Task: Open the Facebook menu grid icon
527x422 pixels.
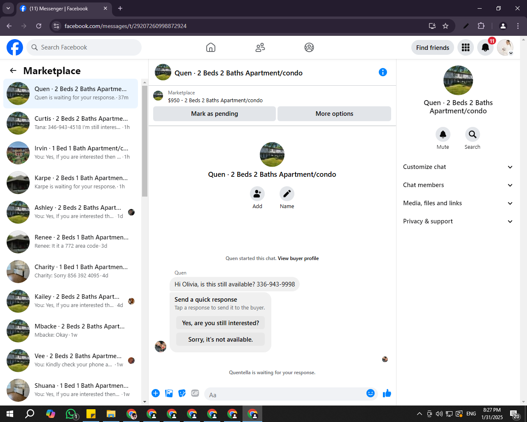Action: [x=466, y=47]
